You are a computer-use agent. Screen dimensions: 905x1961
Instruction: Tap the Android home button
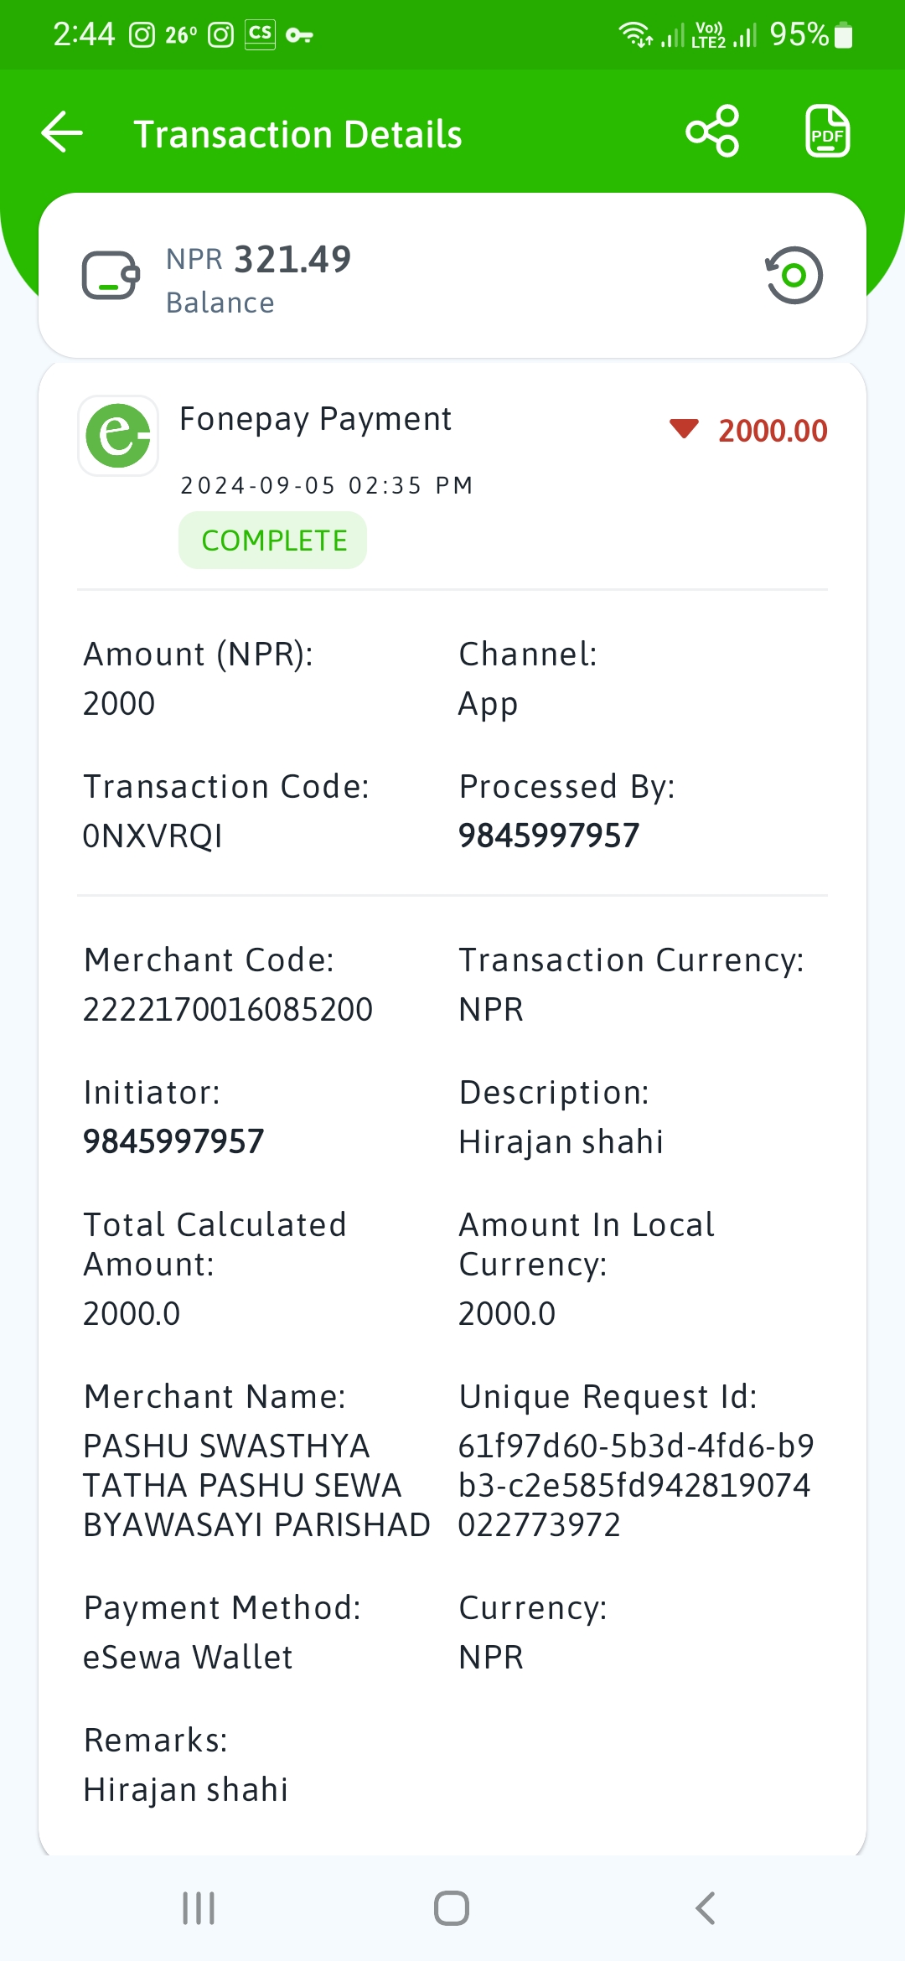click(x=452, y=1908)
